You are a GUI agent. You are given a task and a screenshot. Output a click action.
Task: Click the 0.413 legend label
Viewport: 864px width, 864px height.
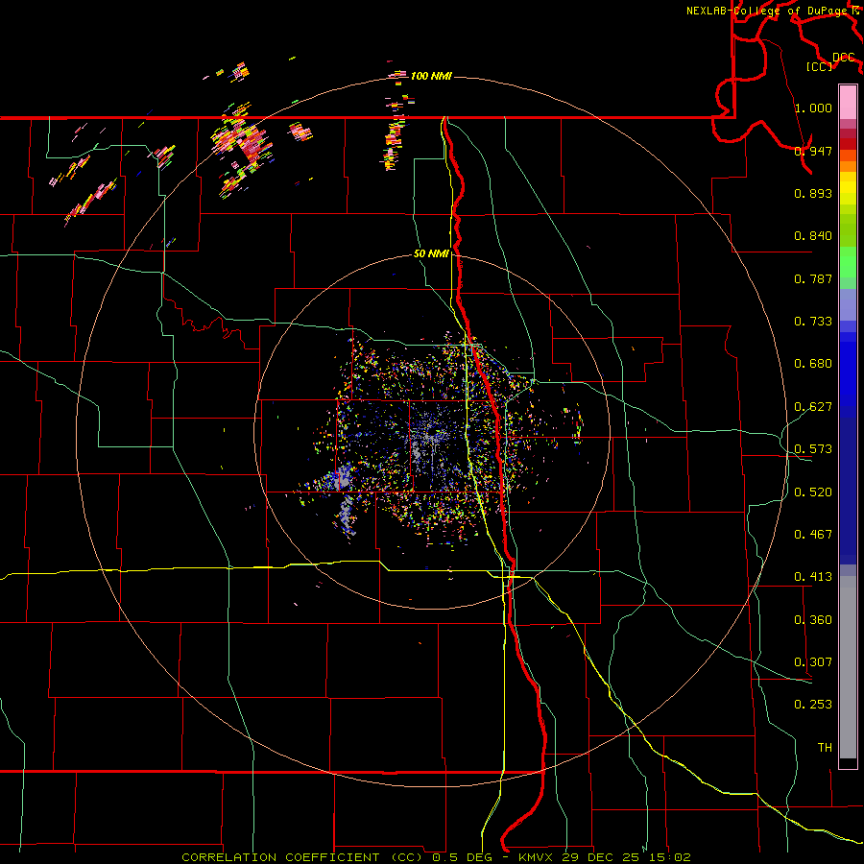point(813,577)
